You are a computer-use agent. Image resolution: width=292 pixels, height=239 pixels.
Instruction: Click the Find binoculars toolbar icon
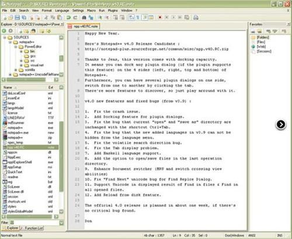84,18
